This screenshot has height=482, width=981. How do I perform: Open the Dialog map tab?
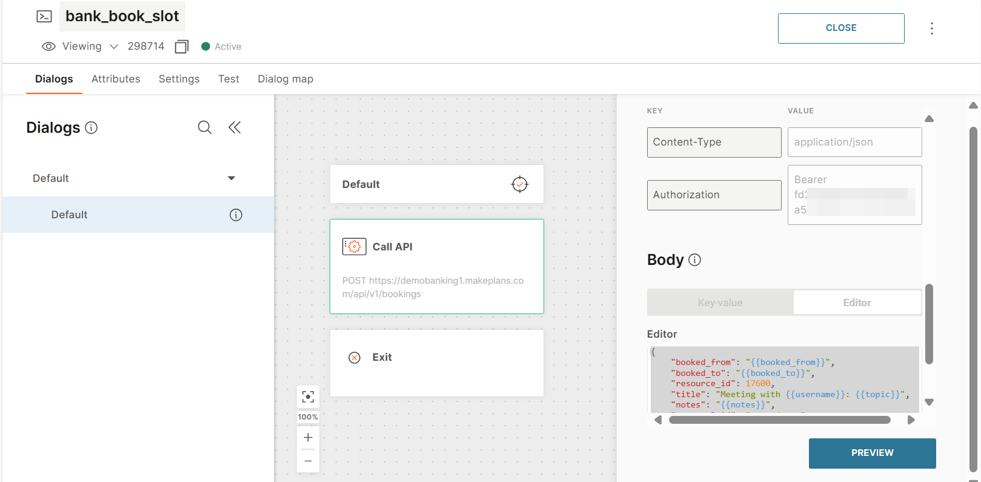(285, 79)
